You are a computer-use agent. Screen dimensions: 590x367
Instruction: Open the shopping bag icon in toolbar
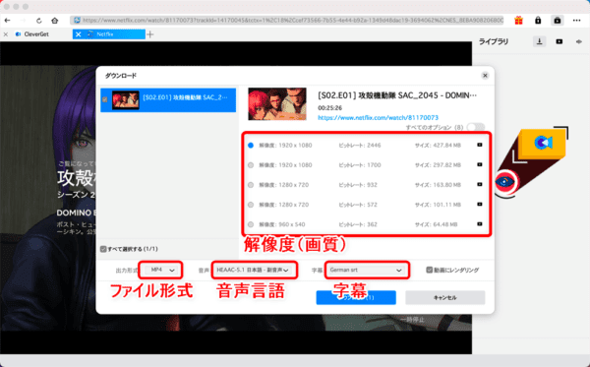(x=558, y=21)
